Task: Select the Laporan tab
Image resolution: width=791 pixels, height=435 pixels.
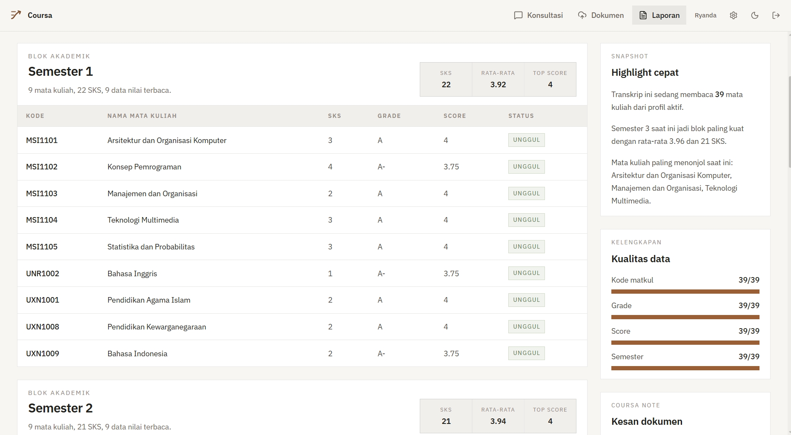Action: (659, 15)
